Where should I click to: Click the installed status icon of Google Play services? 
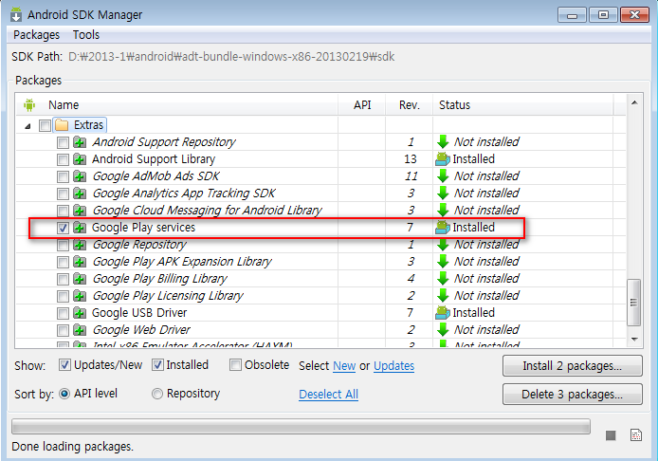443,227
